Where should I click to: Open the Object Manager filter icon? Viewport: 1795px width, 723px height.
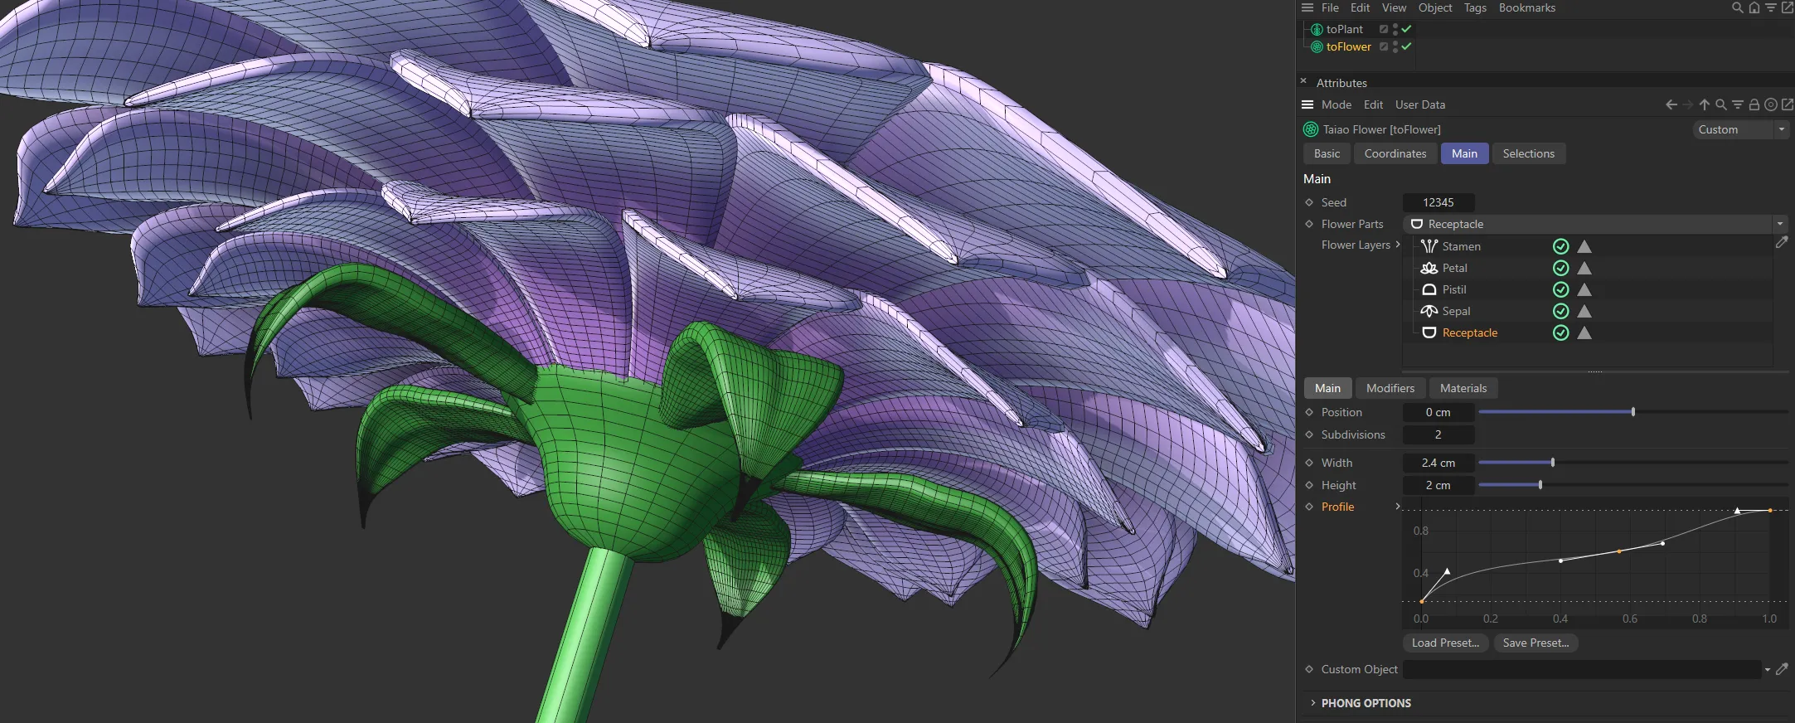pyautogui.click(x=1770, y=7)
